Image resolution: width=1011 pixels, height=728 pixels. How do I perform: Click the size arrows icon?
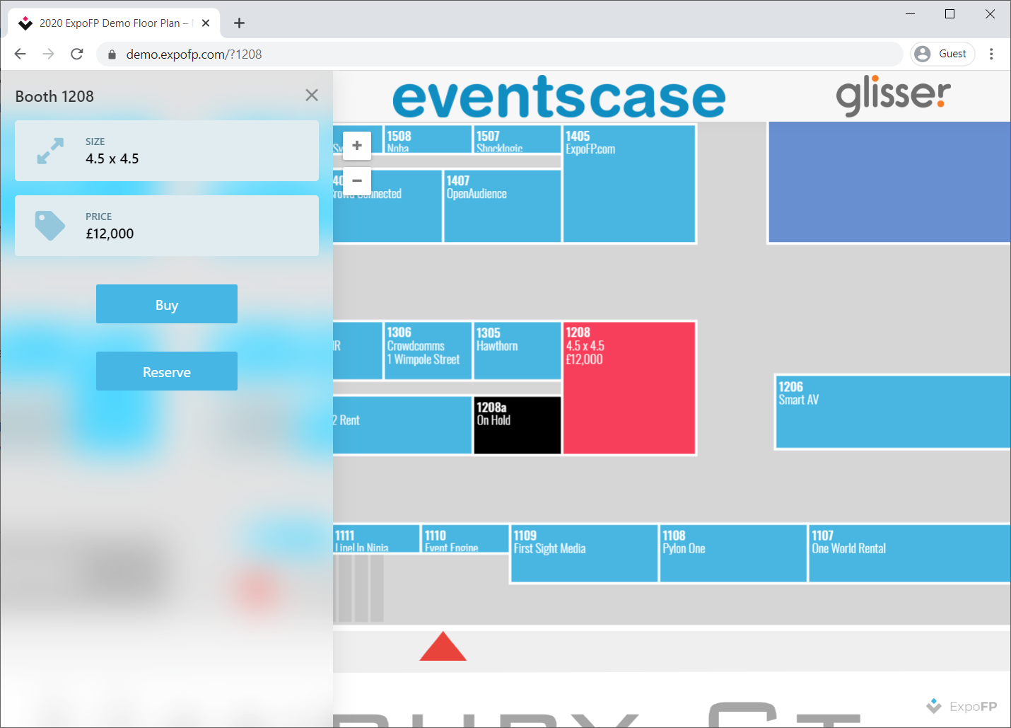[x=50, y=151]
